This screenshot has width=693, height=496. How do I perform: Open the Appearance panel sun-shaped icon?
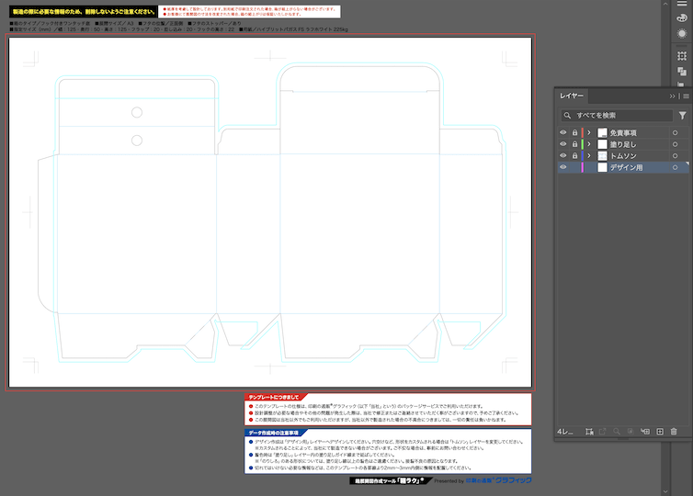pyautogui.click(x=681, y=33)
